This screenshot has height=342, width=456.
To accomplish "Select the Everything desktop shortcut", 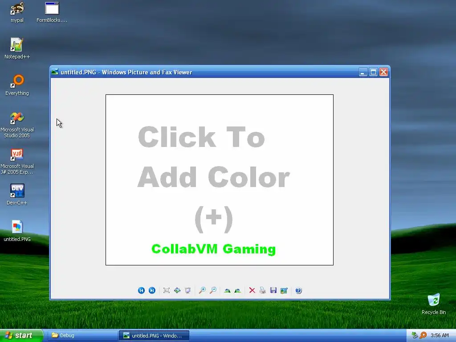I will click(x=17, y=85).
